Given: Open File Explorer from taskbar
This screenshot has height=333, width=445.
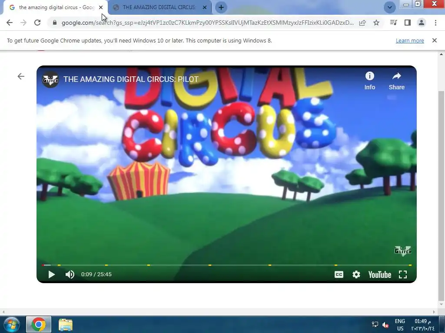Looking at the screenshot, I should tap(66, 324).
